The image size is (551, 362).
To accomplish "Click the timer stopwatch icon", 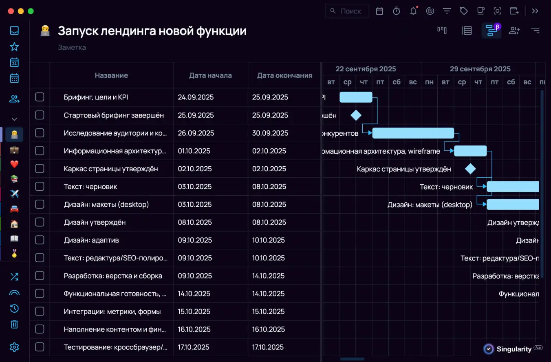I will click(x=396, y=11).
